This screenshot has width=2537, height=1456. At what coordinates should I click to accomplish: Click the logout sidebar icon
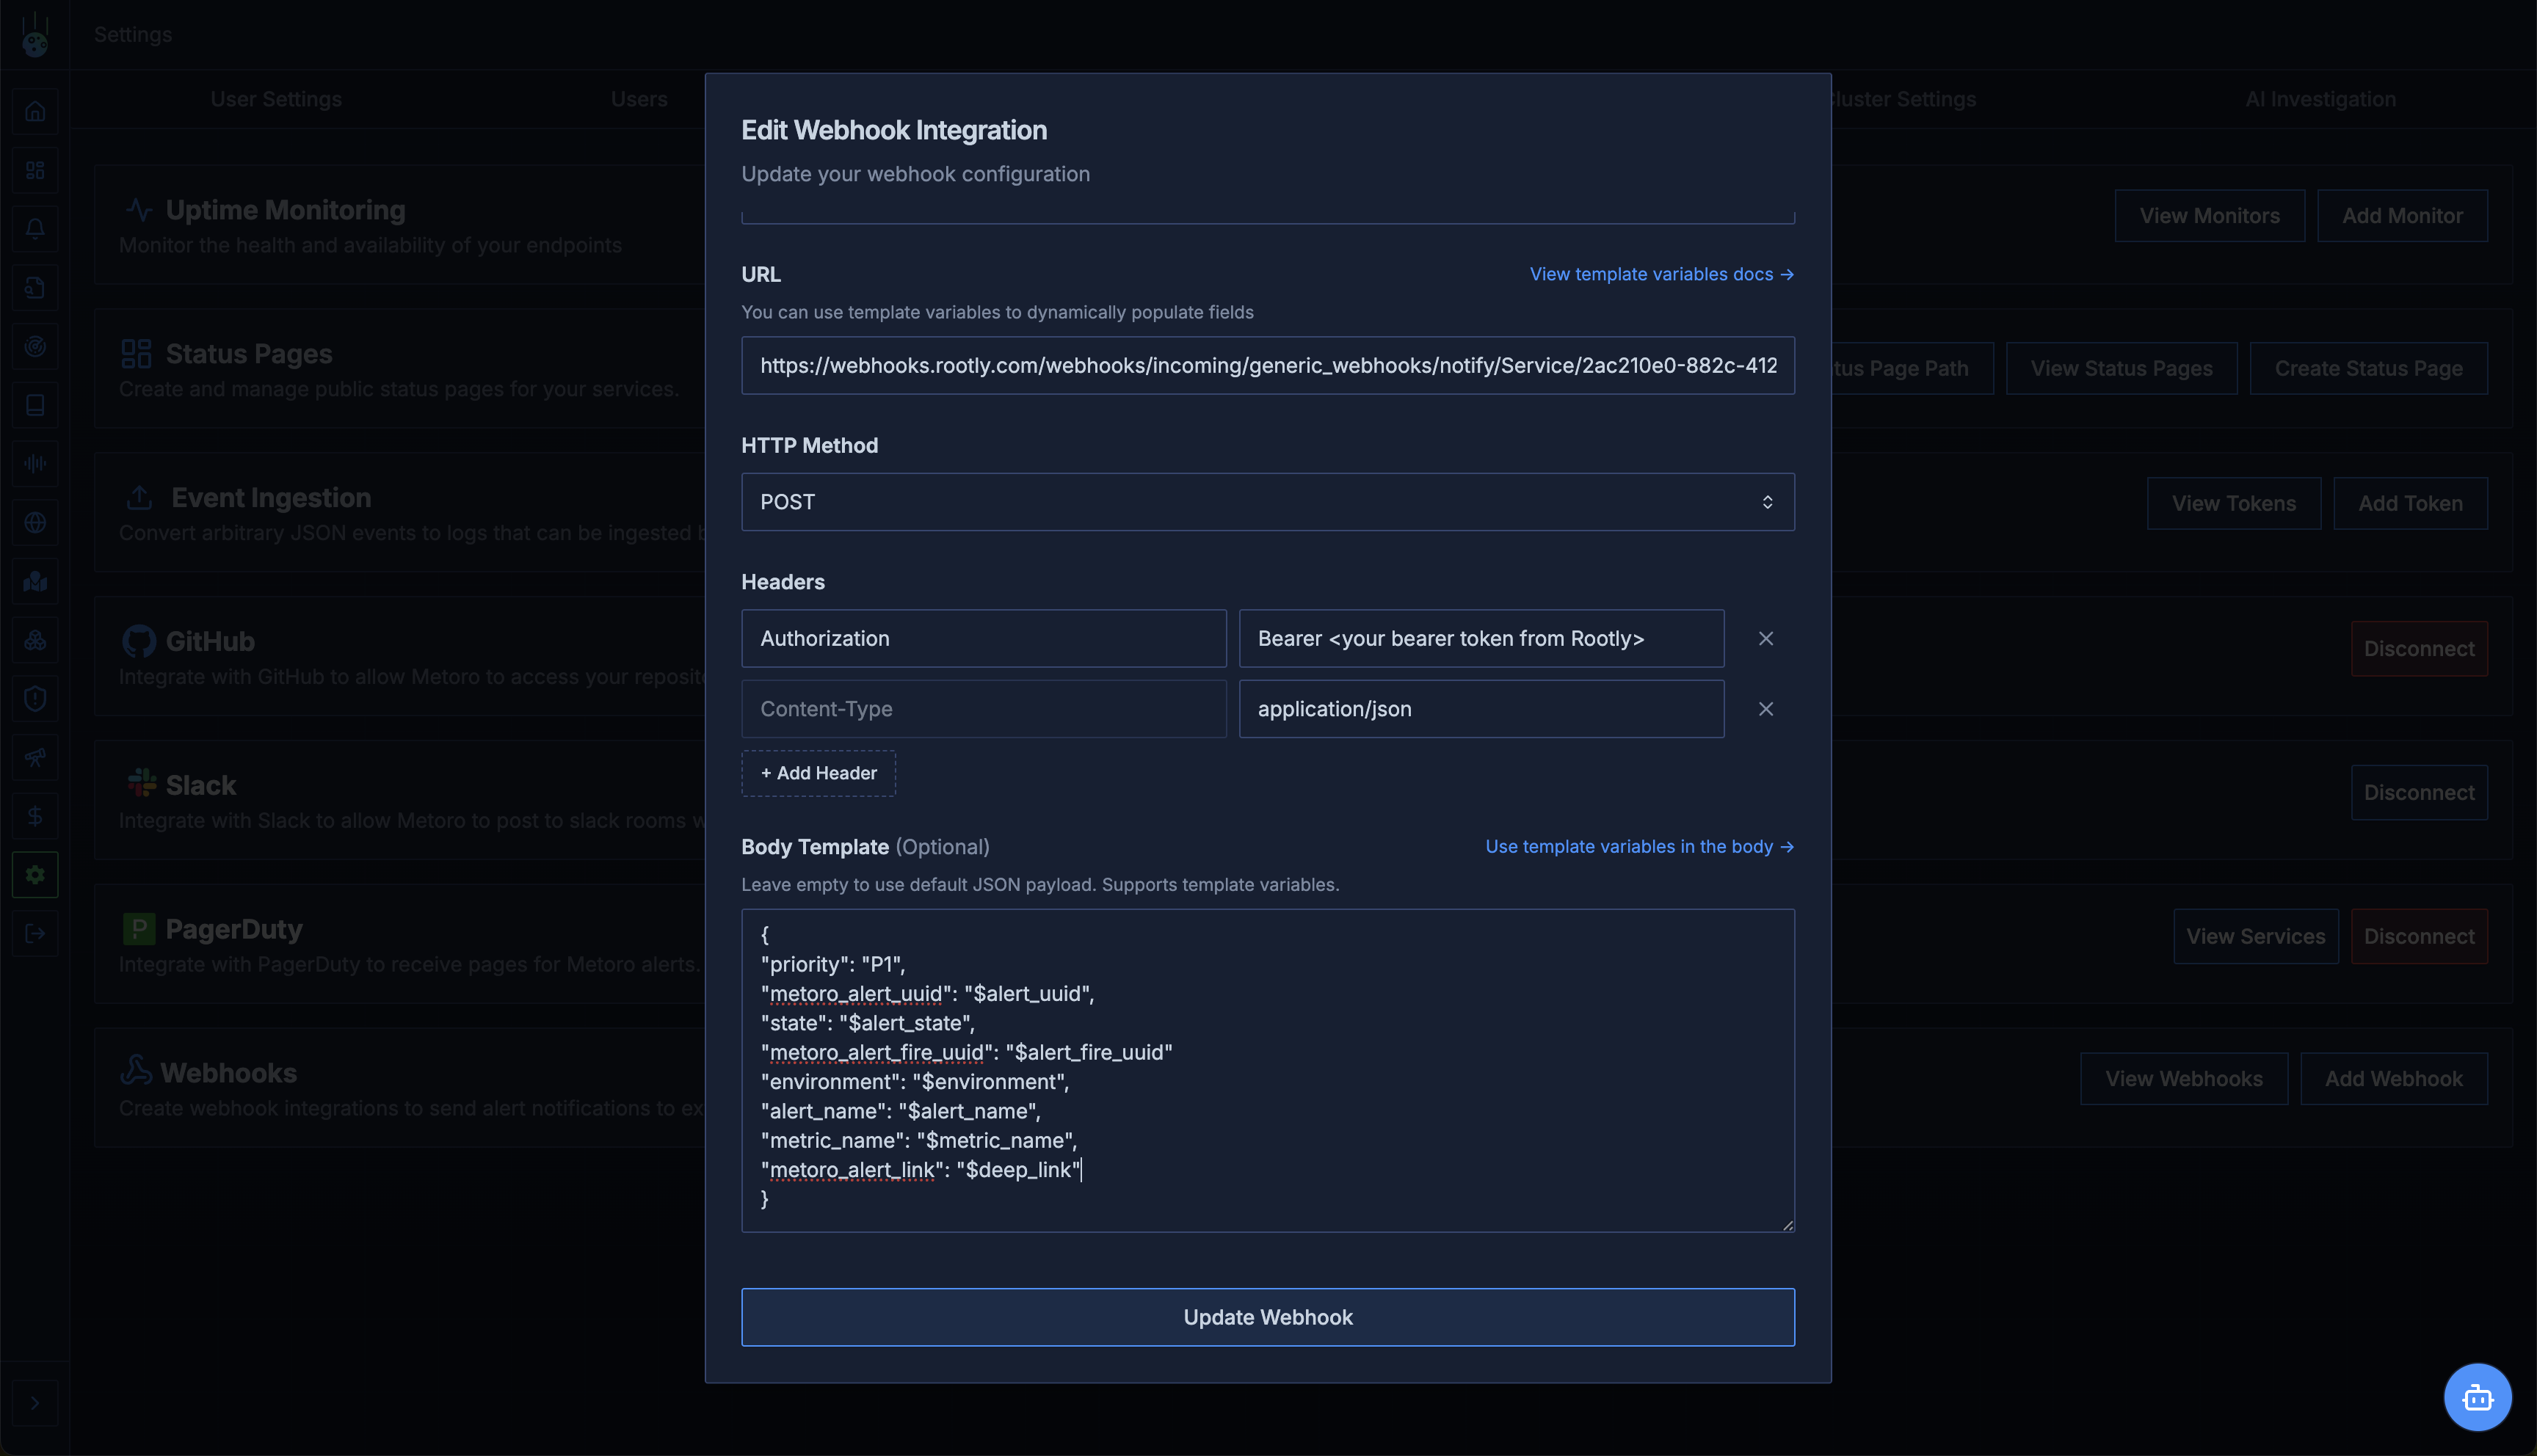coord(35,934)
